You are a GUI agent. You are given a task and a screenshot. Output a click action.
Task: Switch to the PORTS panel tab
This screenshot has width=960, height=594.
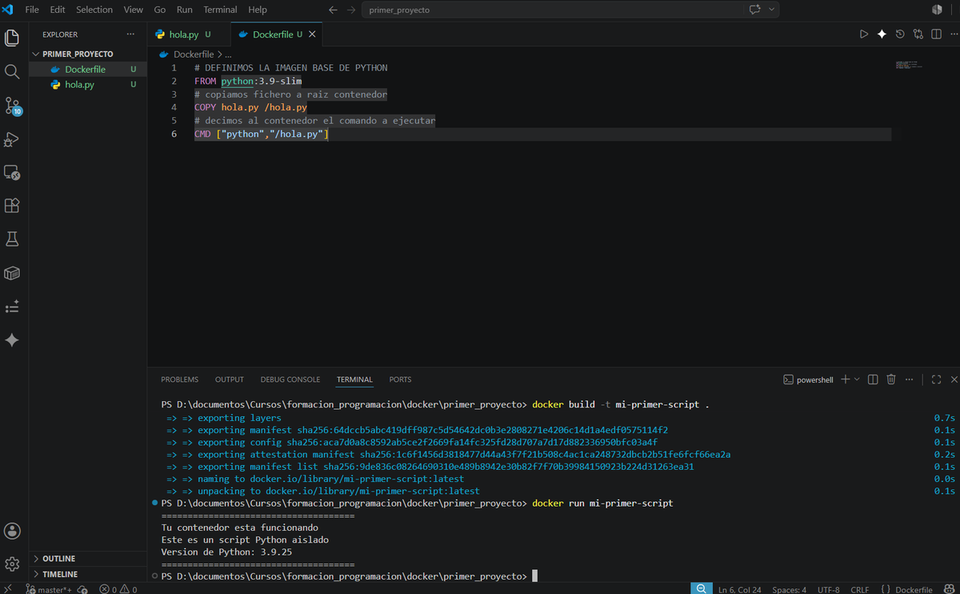pos(400,379)
